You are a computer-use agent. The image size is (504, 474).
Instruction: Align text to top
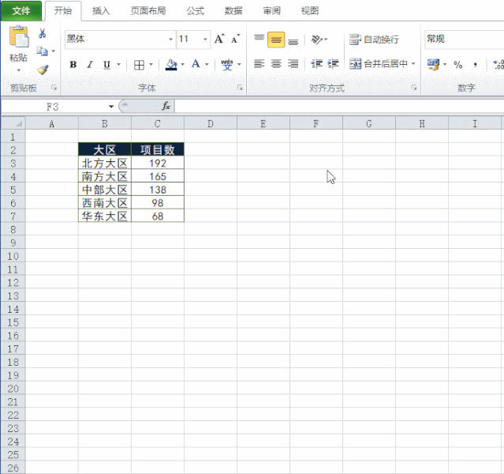point(259,39)
